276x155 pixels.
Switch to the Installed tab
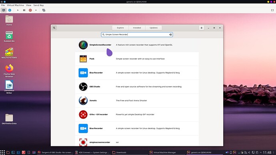137,28
